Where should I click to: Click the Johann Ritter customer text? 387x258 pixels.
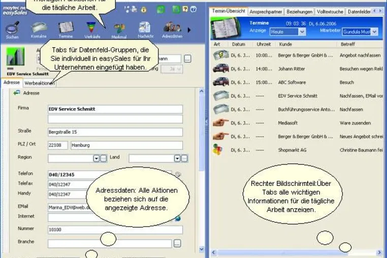pos(292,69)
